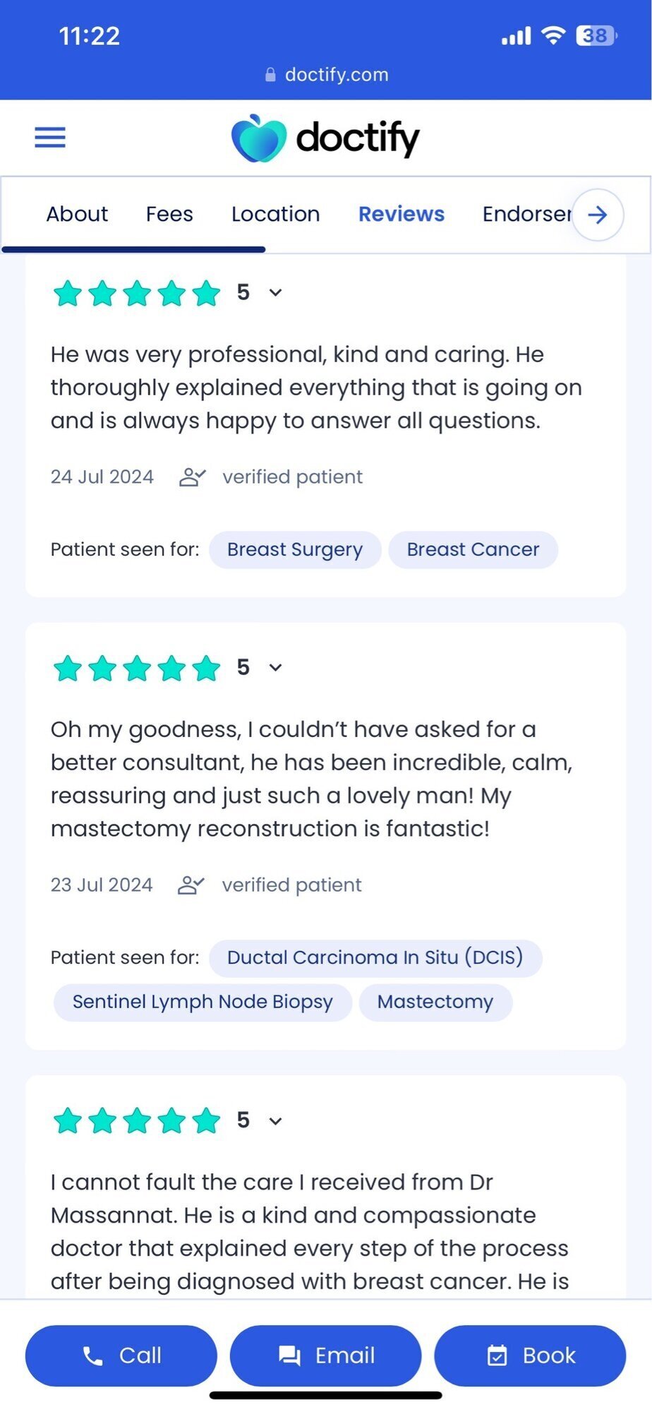
Task: Tap the Book appointment button
Action: tap(530, 1356)
